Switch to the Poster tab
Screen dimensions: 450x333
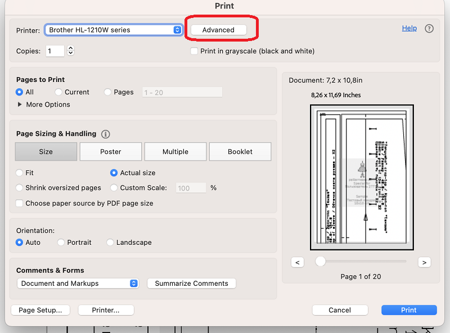(111, 152)
